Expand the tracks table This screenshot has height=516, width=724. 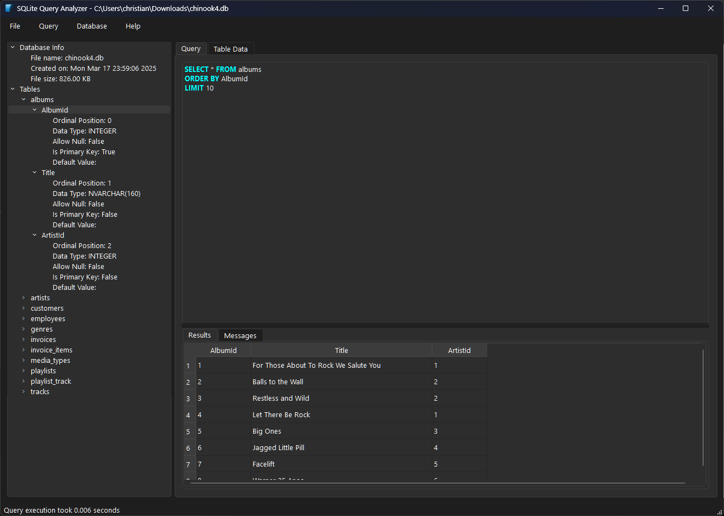(23, 391)
